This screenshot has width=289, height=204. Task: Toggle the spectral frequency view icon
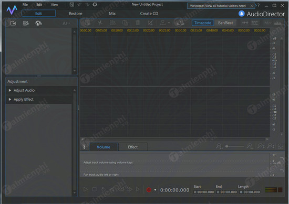278,23
